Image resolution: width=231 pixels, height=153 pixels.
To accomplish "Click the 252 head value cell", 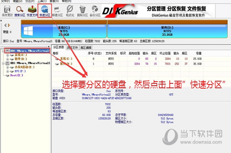I will click(x=177, y=64).
